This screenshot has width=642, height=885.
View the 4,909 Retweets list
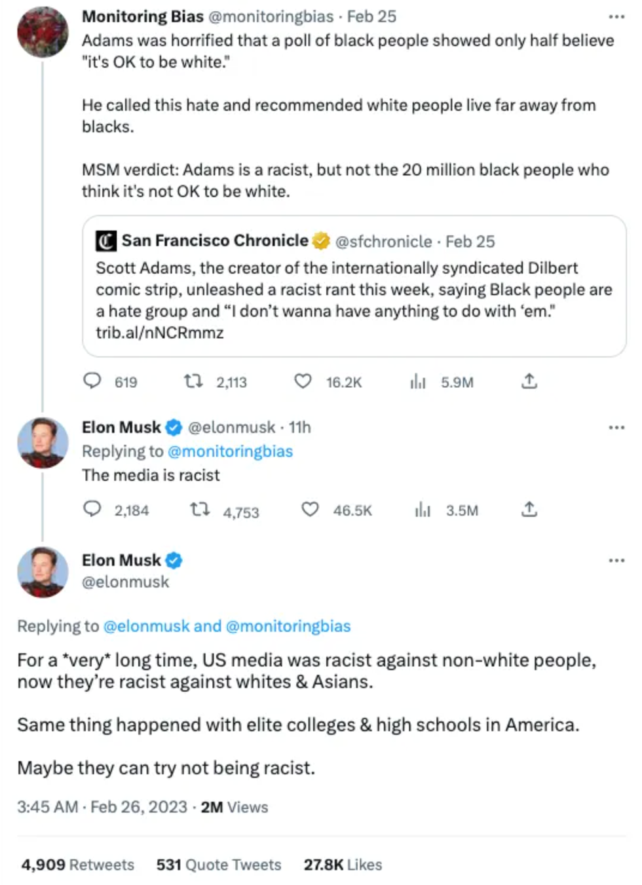pyautogui.click(x=77, y=865)
